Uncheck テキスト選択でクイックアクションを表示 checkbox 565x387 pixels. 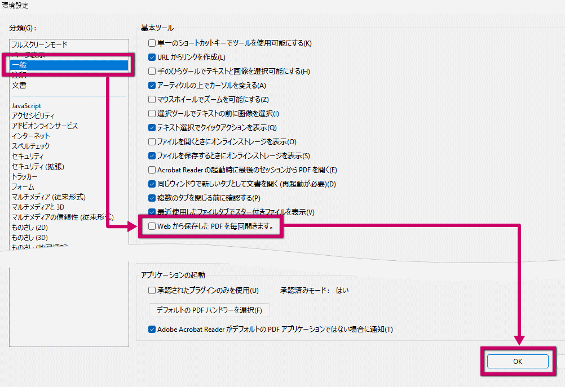pos(152,128)
